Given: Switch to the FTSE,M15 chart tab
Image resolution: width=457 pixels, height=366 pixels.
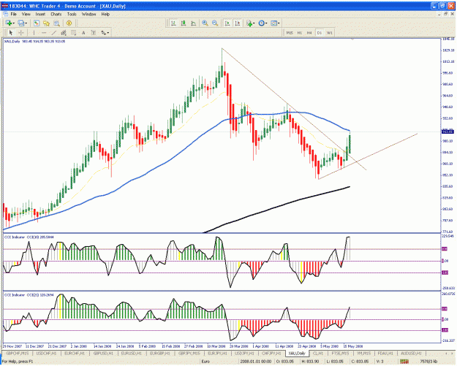Looking at the screenshot, I should (340, 353).
